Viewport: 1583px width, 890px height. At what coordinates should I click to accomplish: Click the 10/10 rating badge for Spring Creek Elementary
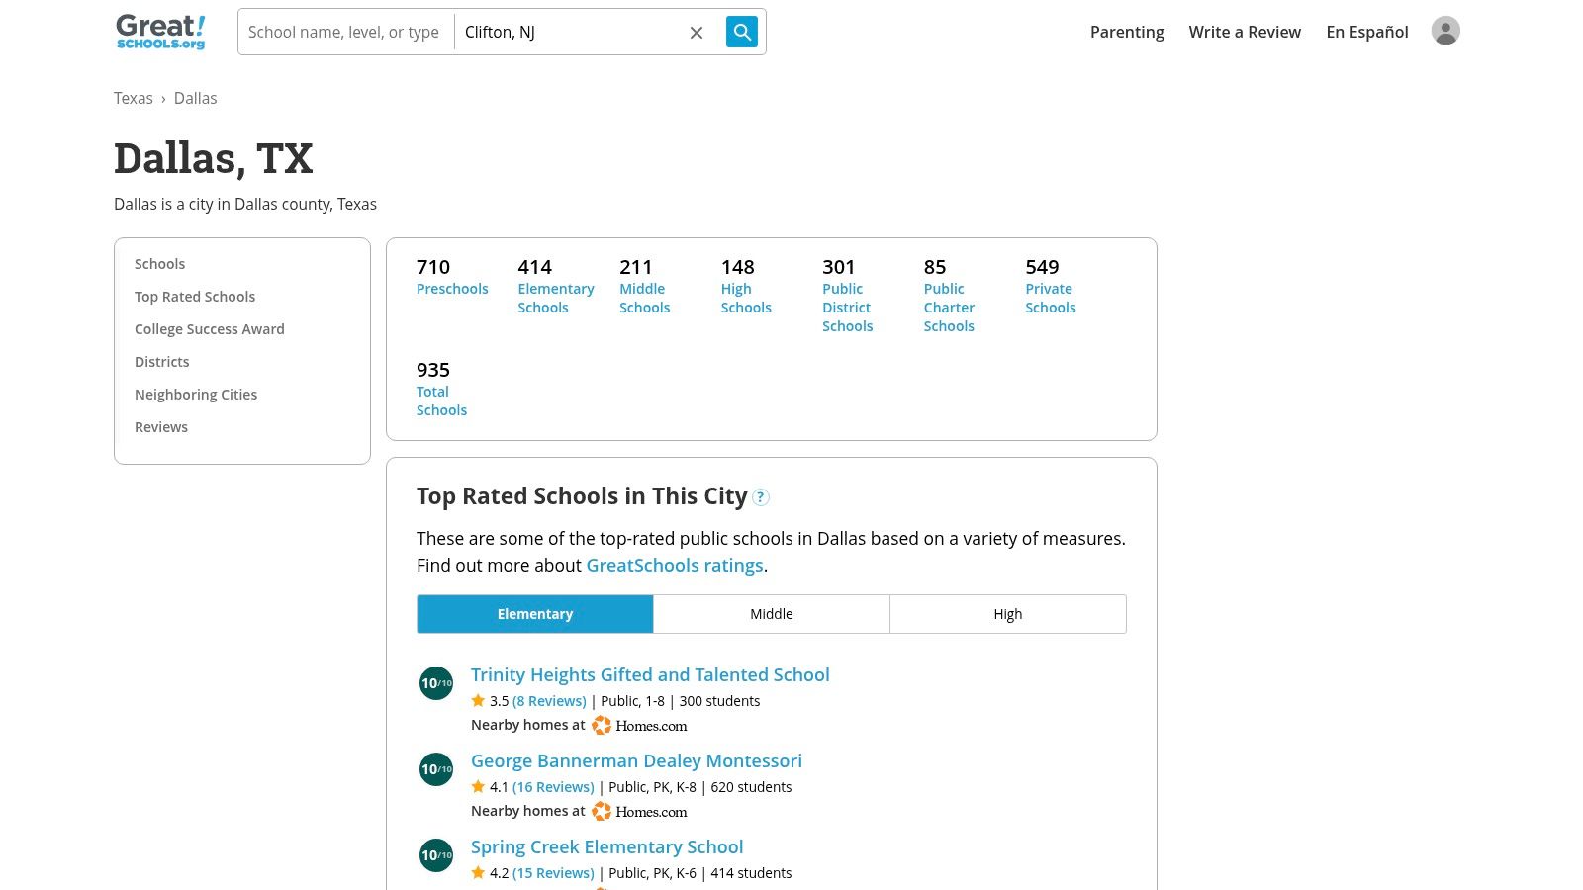435,854
